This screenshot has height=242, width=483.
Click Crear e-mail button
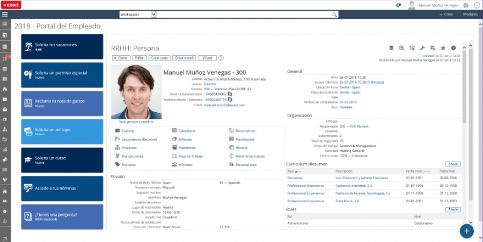(x=185, y=57)
